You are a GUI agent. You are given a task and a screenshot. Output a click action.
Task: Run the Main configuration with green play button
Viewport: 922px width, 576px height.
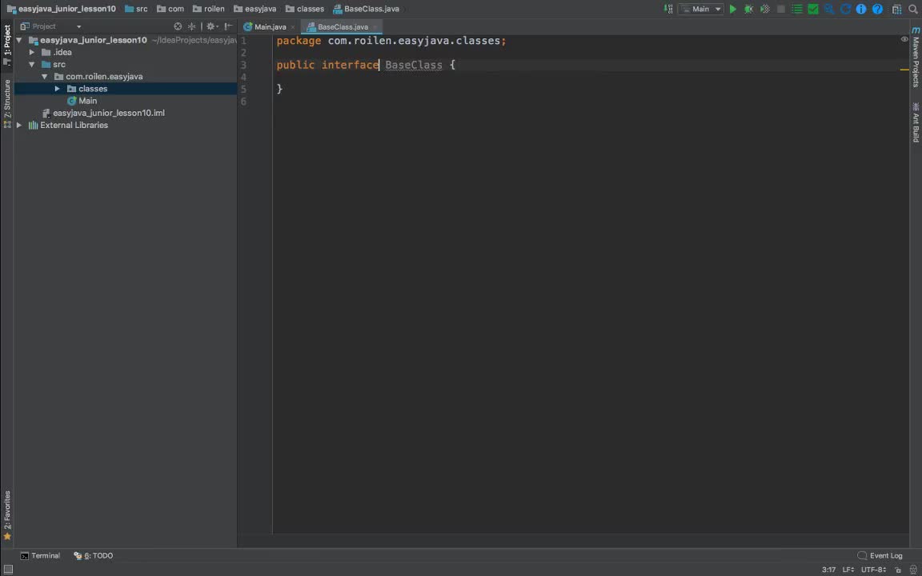[x=732, y=10]
